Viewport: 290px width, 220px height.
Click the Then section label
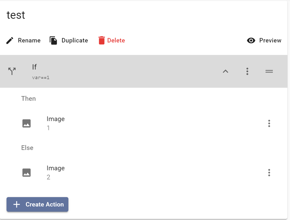click(x=29, y=98)
